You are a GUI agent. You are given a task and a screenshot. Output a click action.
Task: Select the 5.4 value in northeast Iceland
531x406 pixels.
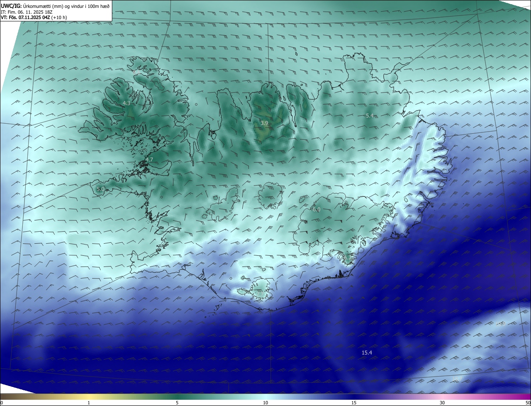tap(370, 115)
